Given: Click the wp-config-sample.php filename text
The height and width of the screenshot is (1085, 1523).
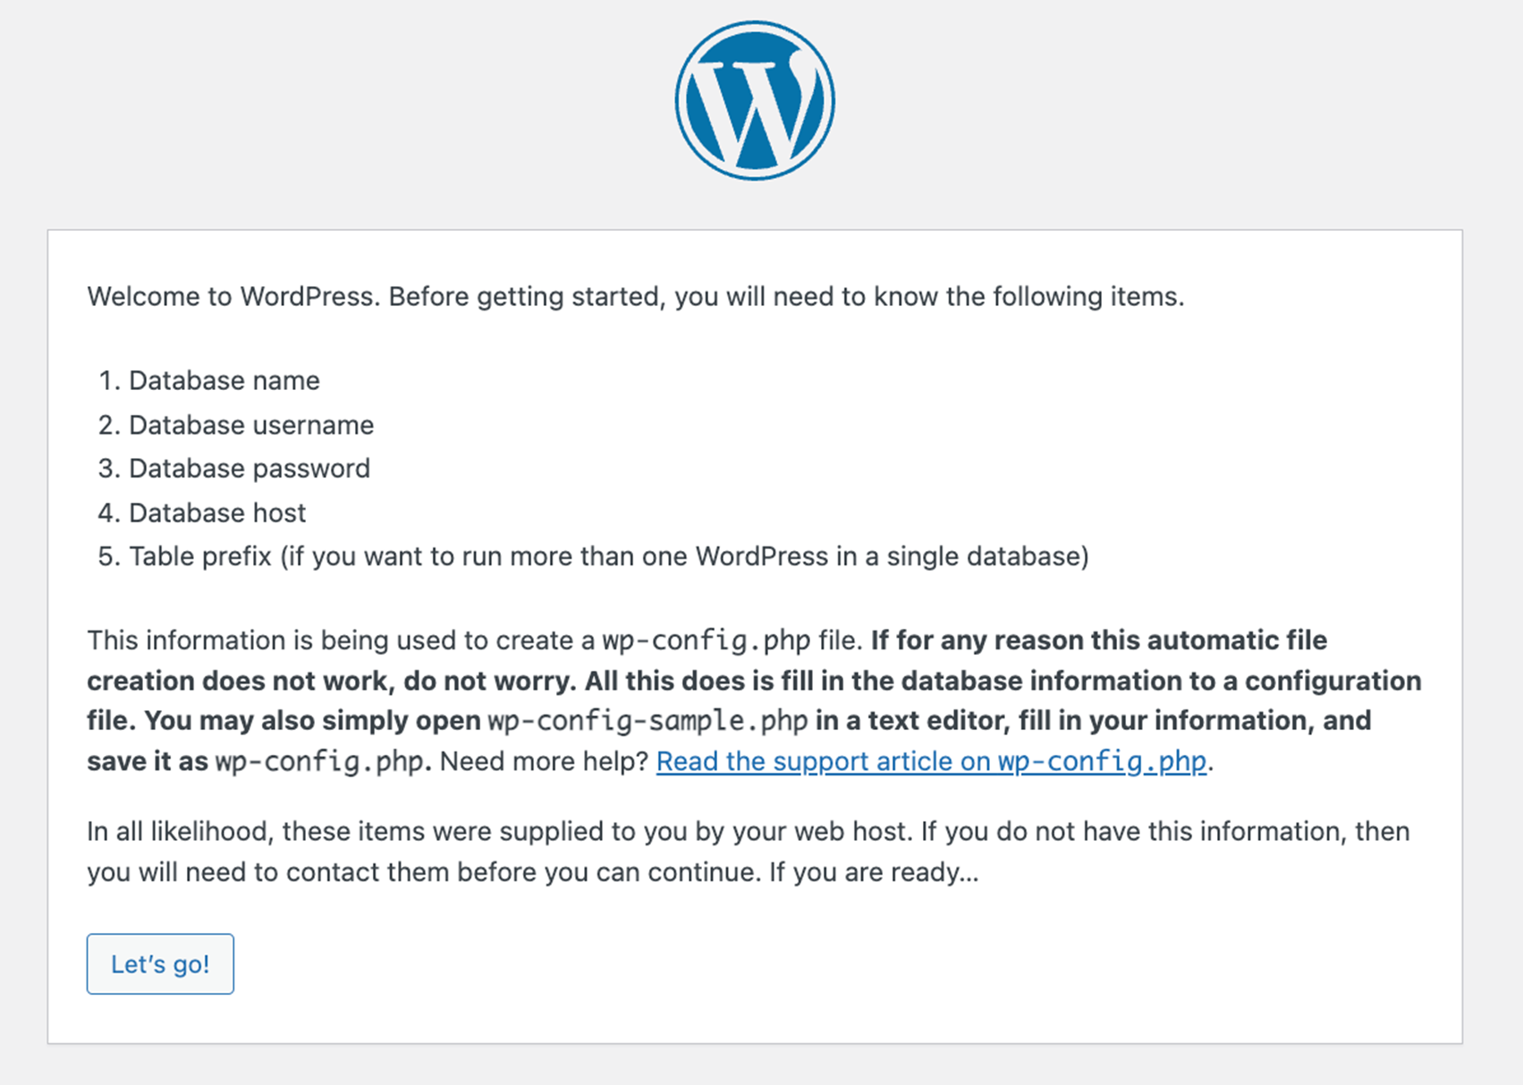Looking at the screenshot, I should tap(647, 721).
